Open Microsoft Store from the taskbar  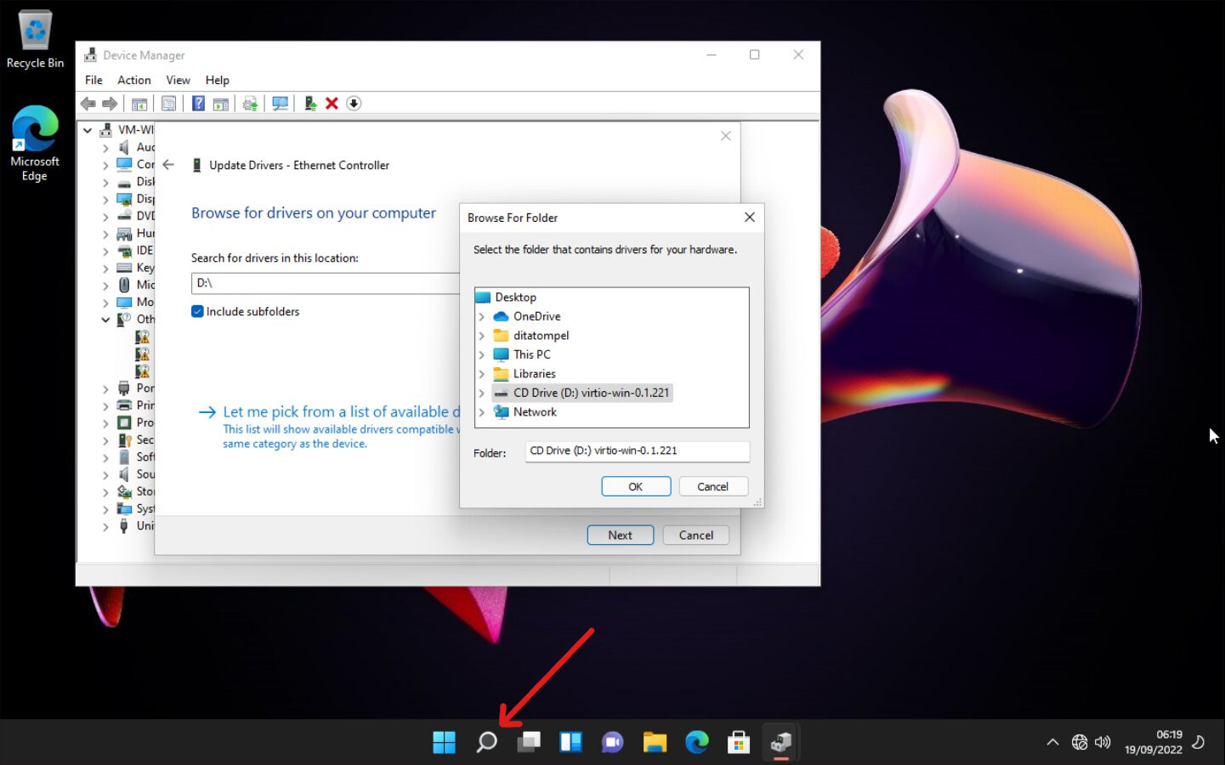pyautogui.click(x=739, y=742)
